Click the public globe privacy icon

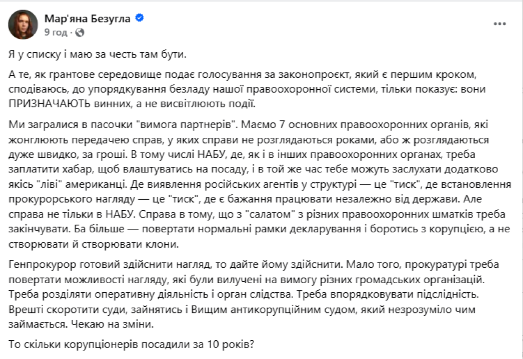(80, 33)
